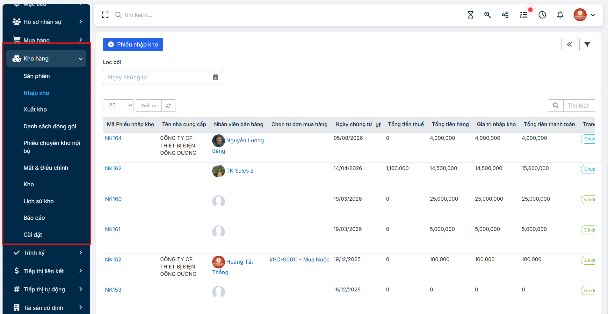608x314 pixels.
Task: Expand the Mua hàng menu
Action: click(46, 40)
